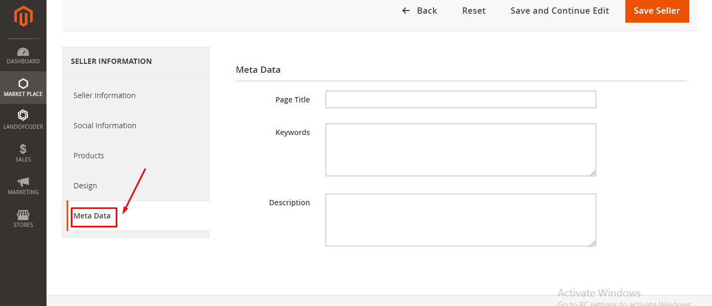This screenshot has height=306, width=712.
Task: Switch to the Seller Information tab
Action: coord(104,95)
